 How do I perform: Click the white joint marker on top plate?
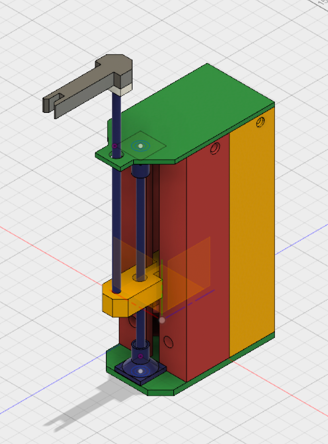140,146
